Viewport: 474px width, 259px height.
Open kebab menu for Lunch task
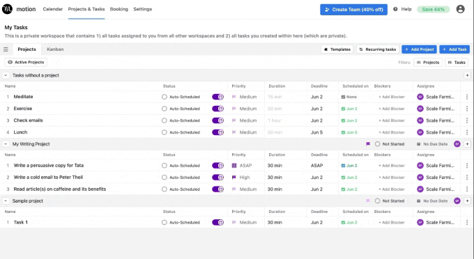(x=467, y=132)
